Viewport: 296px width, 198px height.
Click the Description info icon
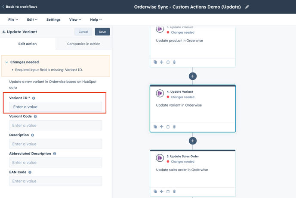32,135
